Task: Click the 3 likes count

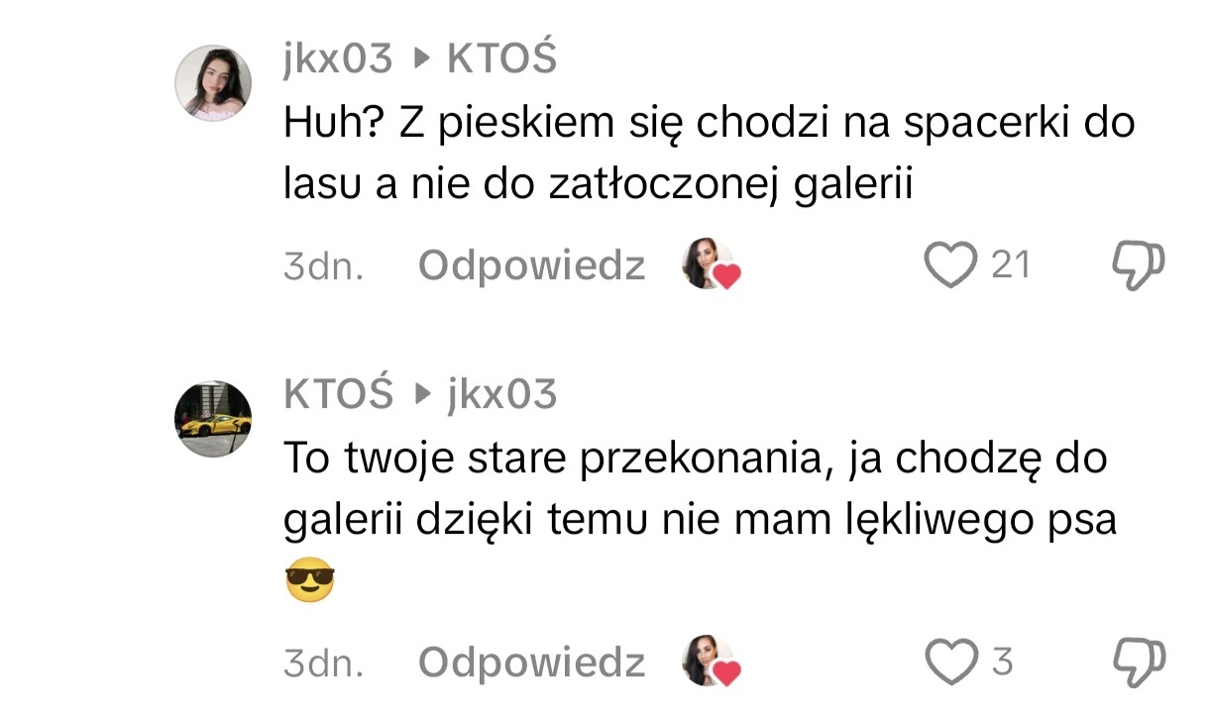Action: [1002, 662]
